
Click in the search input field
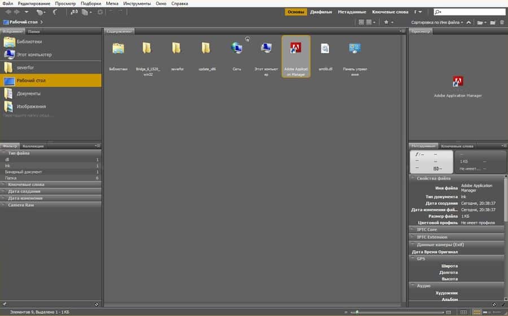(470, 12)
